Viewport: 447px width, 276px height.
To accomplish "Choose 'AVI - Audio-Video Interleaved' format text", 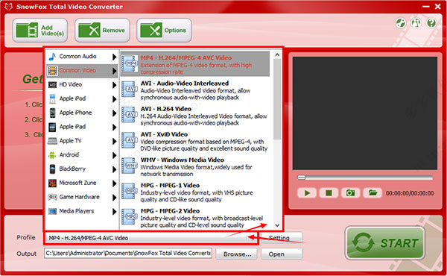I will [185, 84].
